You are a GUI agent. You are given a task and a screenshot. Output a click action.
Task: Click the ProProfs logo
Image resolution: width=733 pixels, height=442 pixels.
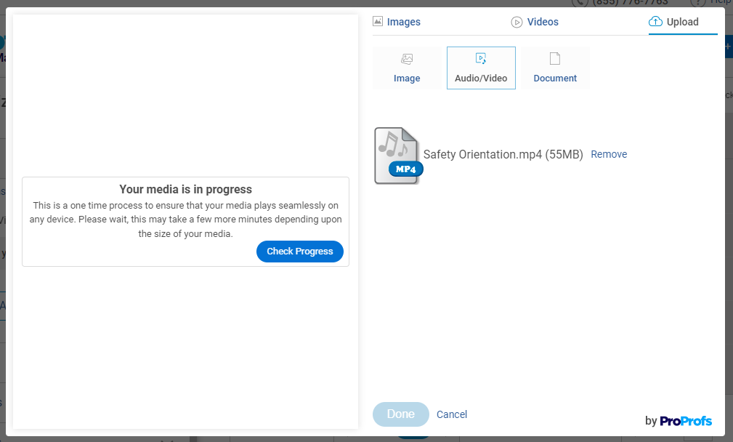click(x=686, y=421)
